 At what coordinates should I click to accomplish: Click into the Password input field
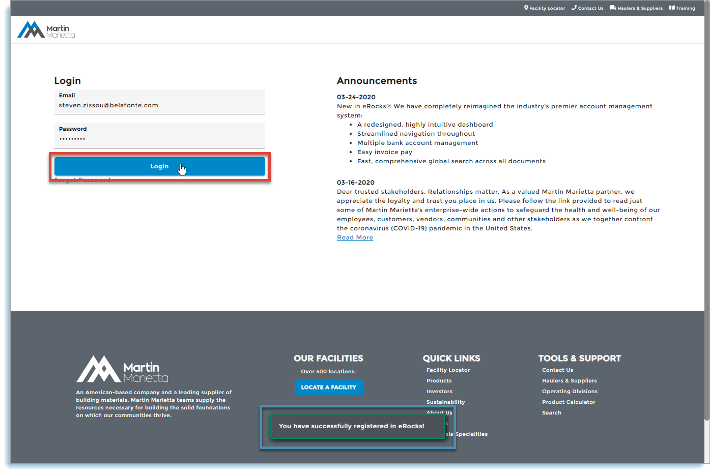coord(160,135)
